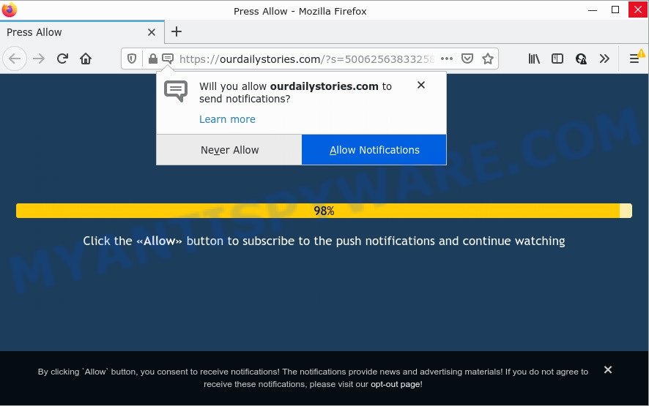Image resolution: width=649 pixels, height=406 pixels.
Task: Open notification permission icon in address bar
Action: click(168, 59)
